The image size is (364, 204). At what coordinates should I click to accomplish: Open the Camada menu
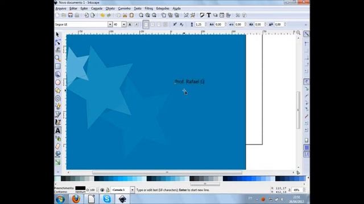(x=97, y=8)
